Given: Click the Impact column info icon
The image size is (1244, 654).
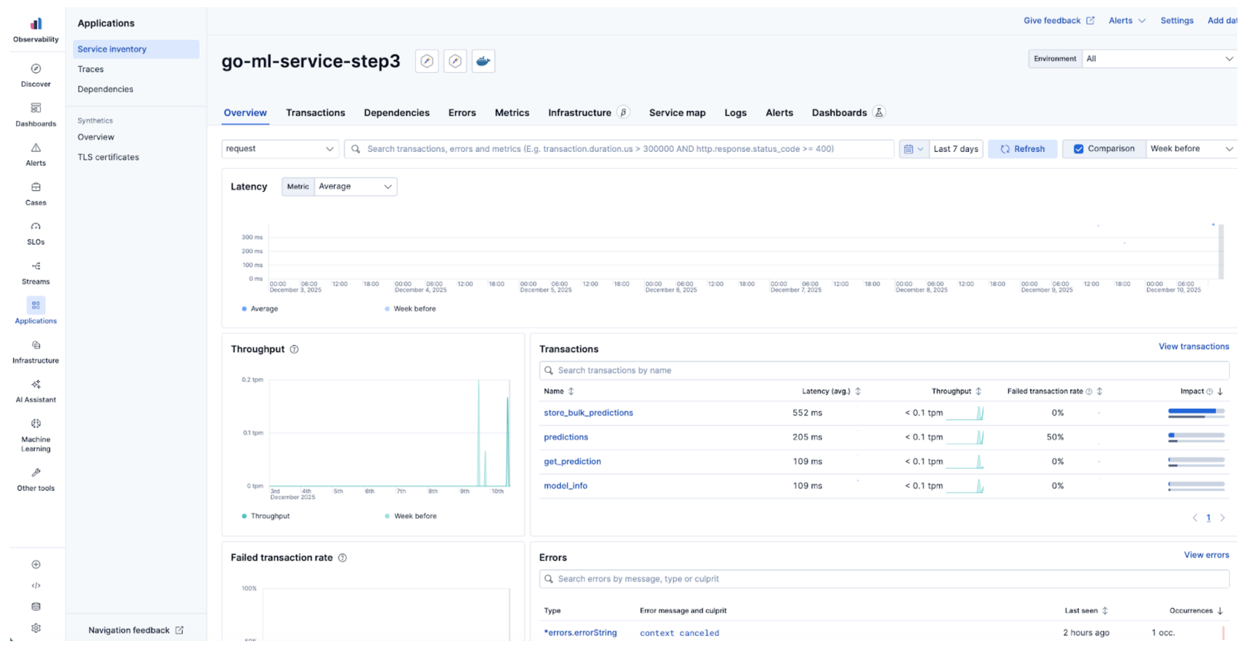Looking at the screenshot, I should click(x=1210, y=392).
